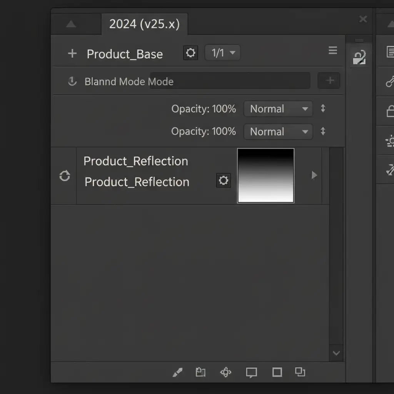Open gear settings next to Product_Base
This screenshot has height=394, width=394.
coord(190,53)
